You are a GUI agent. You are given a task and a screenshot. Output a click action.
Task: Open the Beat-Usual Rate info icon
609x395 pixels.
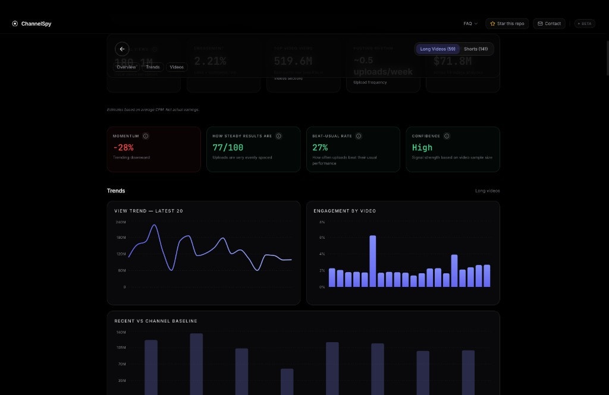pyautogui.click(x=359, y=136)
